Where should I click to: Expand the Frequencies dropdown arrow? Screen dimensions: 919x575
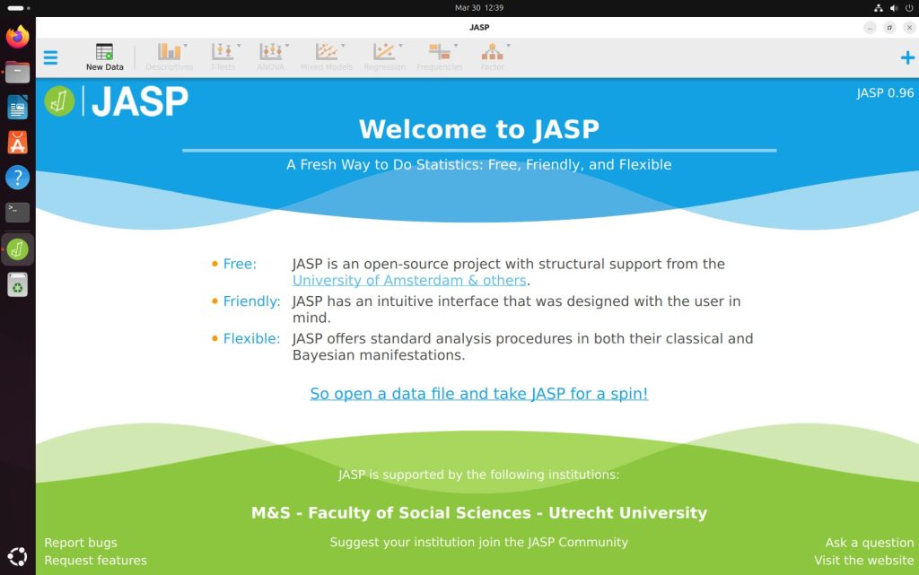tap(455, 45)
